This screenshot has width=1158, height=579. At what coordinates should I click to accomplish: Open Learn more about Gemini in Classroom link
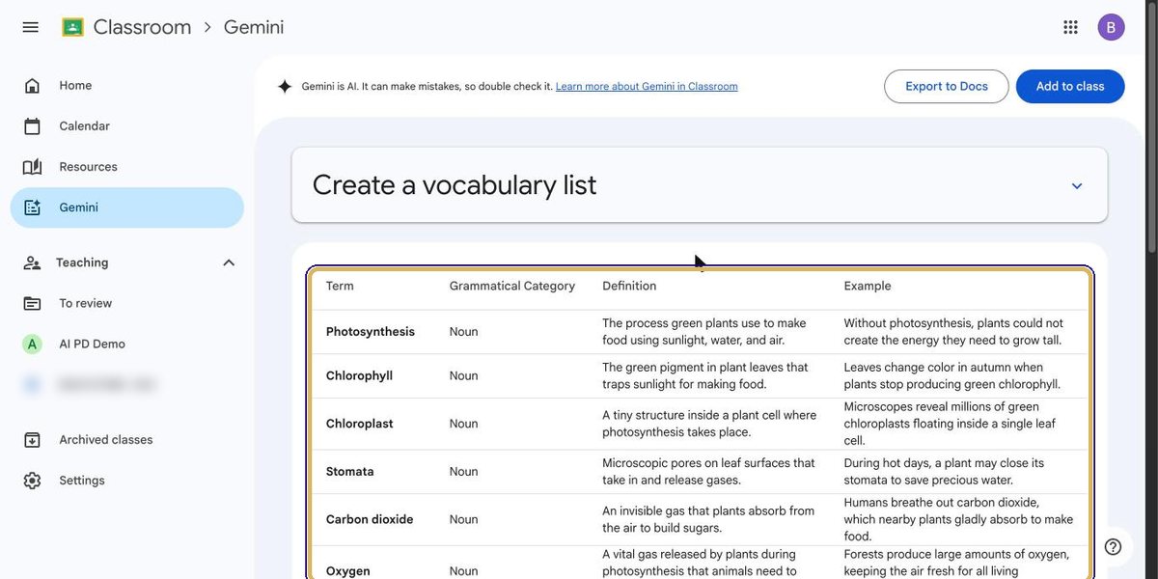point(647,86)
